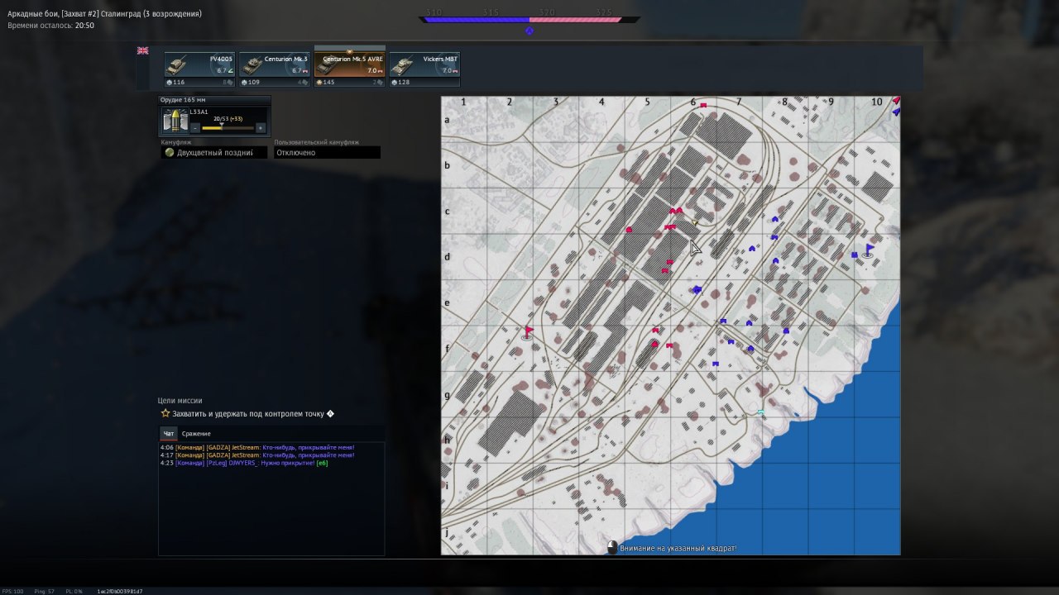
Task: Select the FV4005 vehicle card
Action: (199, 69)
